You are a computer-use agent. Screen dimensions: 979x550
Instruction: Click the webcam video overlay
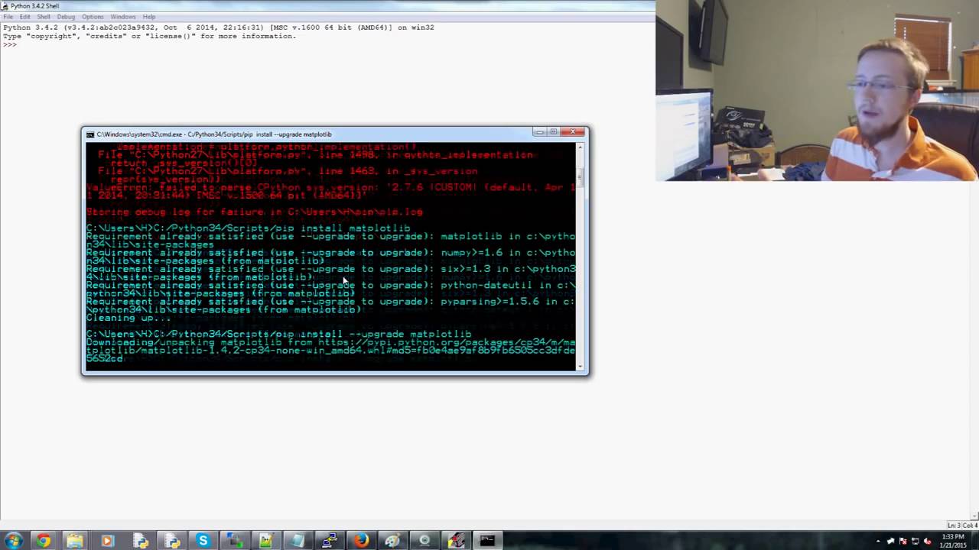tap(817, 90)
